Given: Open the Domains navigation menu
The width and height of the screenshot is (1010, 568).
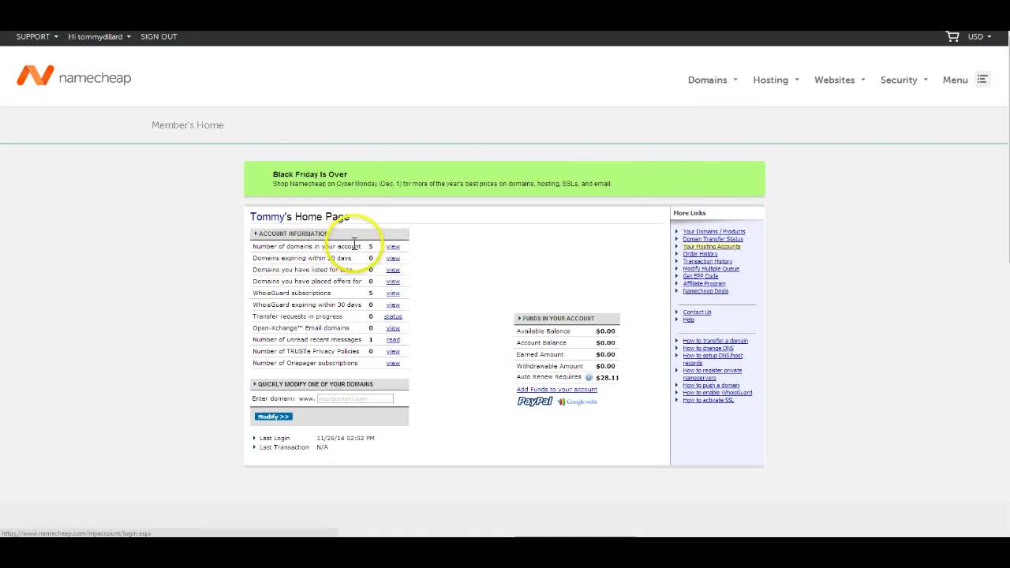Looking at the screenshot, I should pos(712,80).
